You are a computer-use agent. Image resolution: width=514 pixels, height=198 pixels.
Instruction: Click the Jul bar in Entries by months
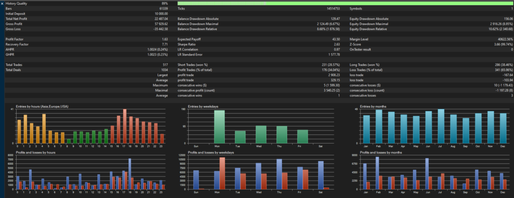[x=441, y=126]
